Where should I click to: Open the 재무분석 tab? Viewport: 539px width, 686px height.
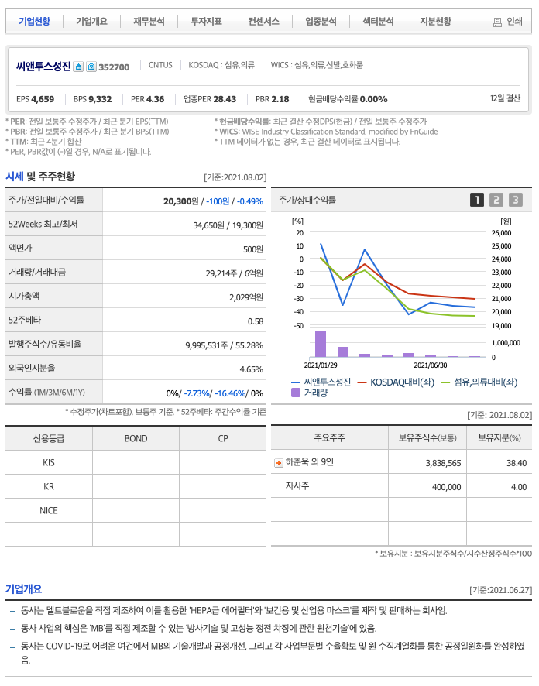pos(149,21)
